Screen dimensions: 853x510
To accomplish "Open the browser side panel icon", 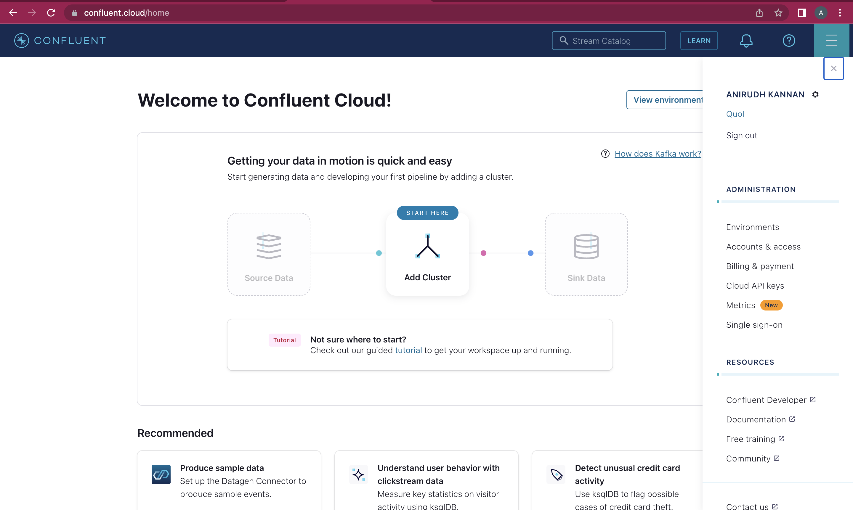I will coord(802,13).
